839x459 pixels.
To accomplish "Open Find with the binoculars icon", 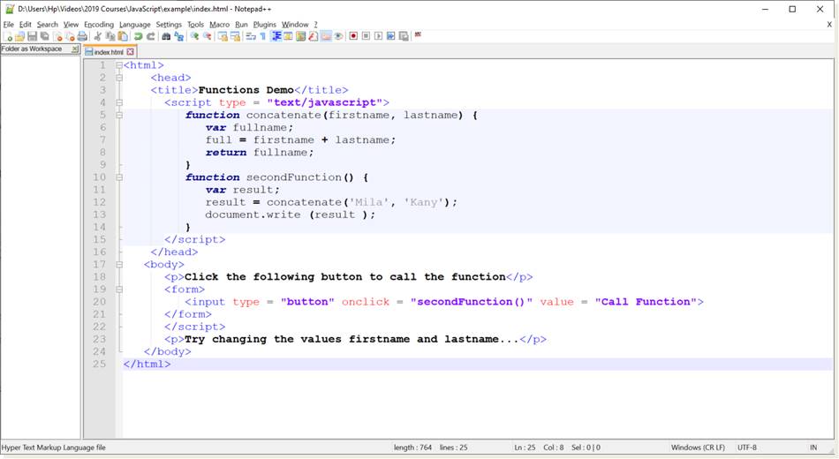I will pos(166,36).
